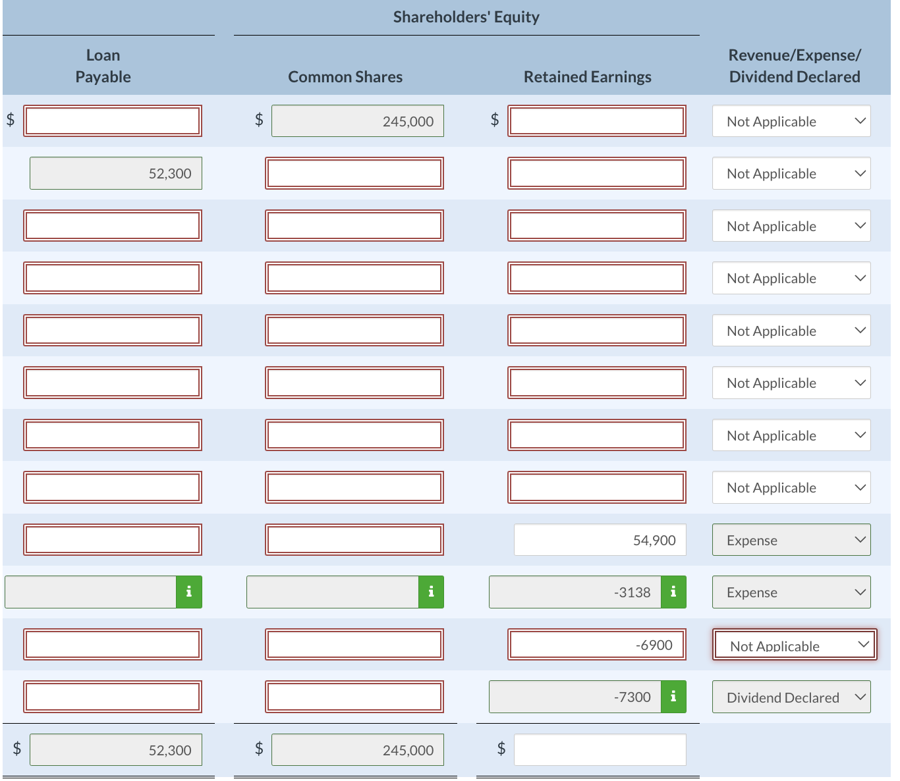Click the Common Shares field in the -7300 row
900x781 pixels.
[354, 697]
